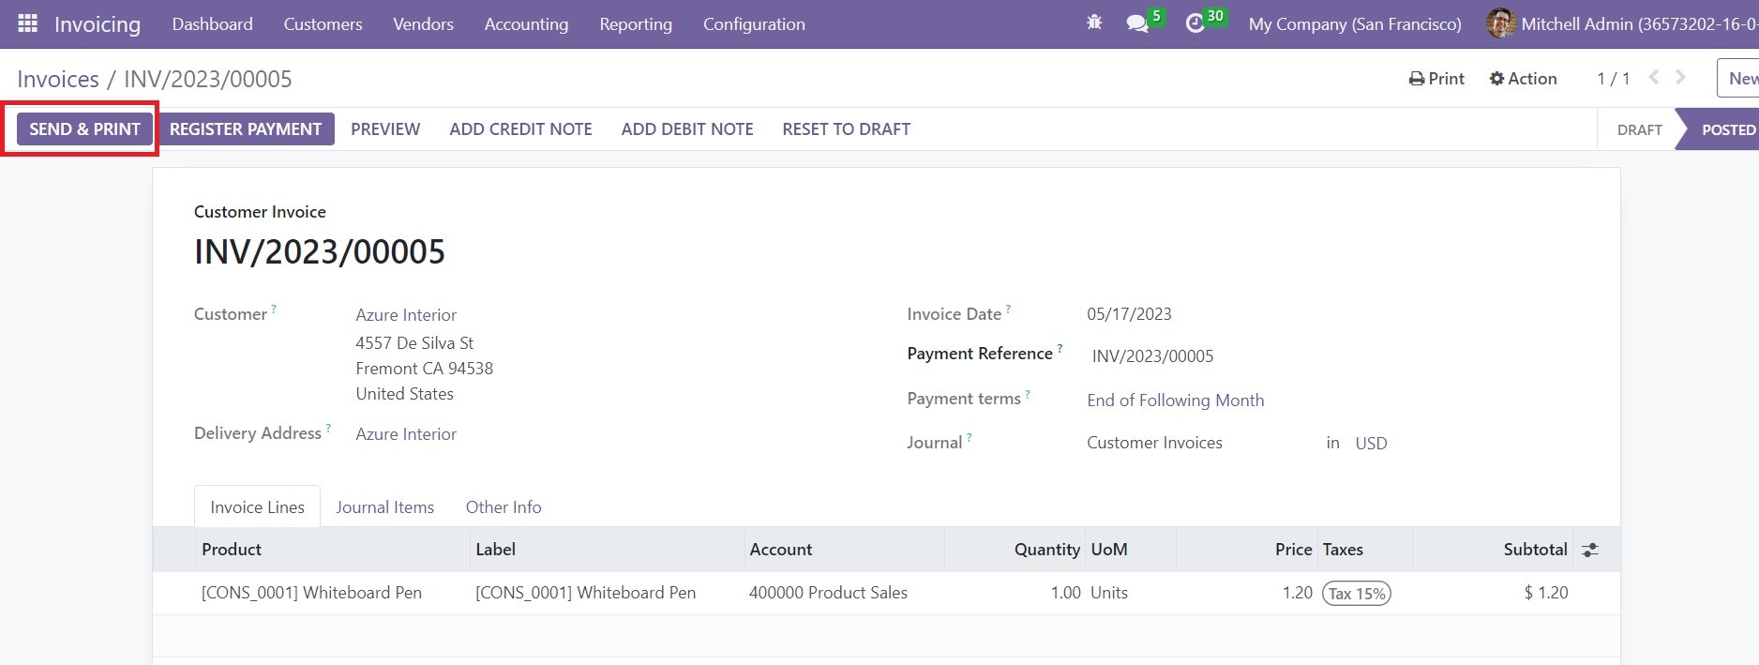Open the Print dropdown
Screen dimensions: 1759x665
coord(1436,79)
